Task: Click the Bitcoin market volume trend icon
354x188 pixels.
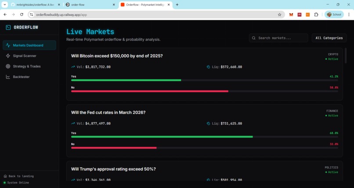Action: click(73, 67)
